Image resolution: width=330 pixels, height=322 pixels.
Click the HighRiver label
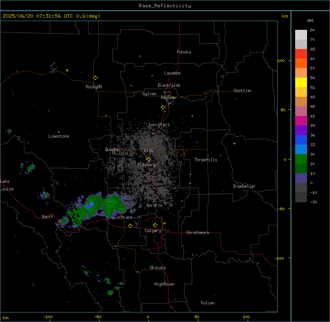point(165,284)
